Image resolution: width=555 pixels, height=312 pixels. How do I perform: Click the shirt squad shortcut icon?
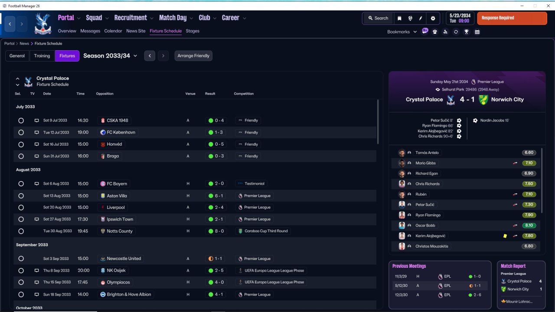435,32
